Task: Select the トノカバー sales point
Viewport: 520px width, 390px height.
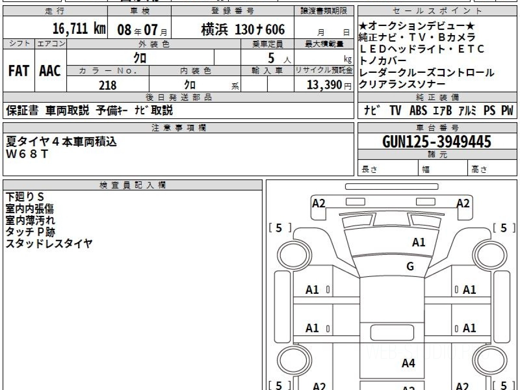Action: pos(383,61)
